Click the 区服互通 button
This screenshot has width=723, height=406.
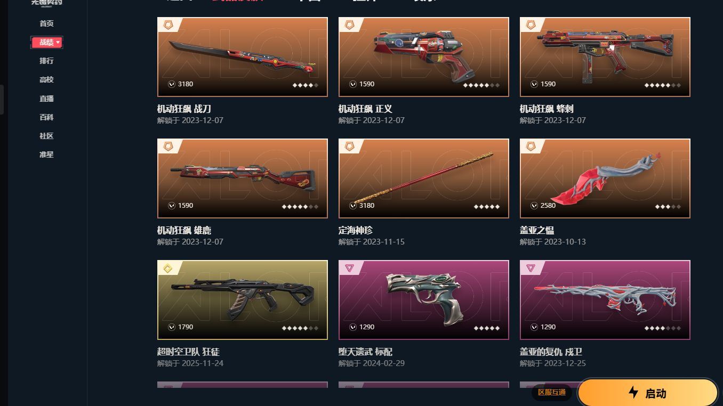552,393
